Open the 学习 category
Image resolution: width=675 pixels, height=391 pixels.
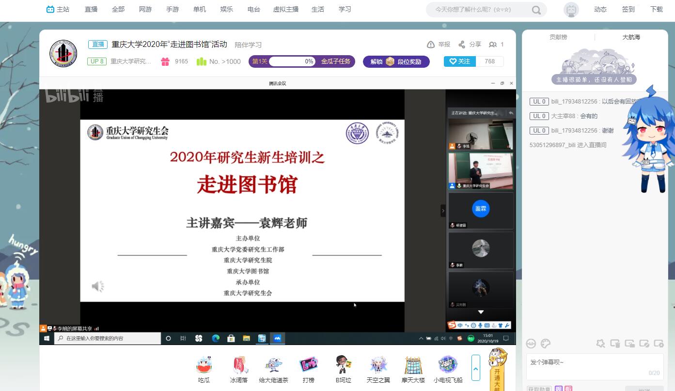[x=345, y=9]
